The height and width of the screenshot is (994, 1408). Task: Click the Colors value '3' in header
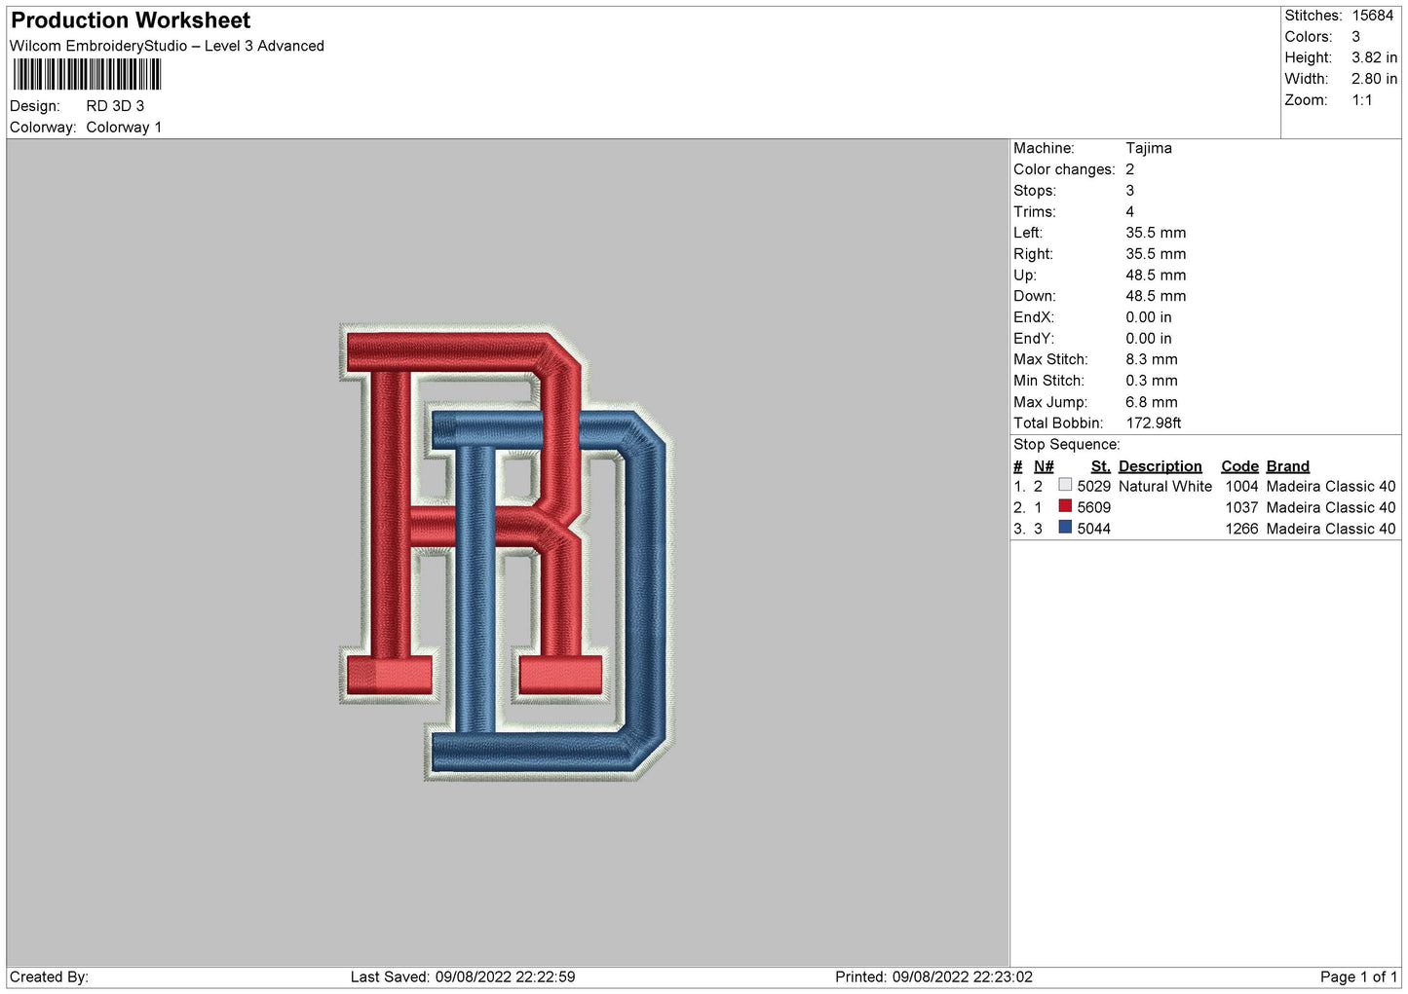pos(1355,37)
